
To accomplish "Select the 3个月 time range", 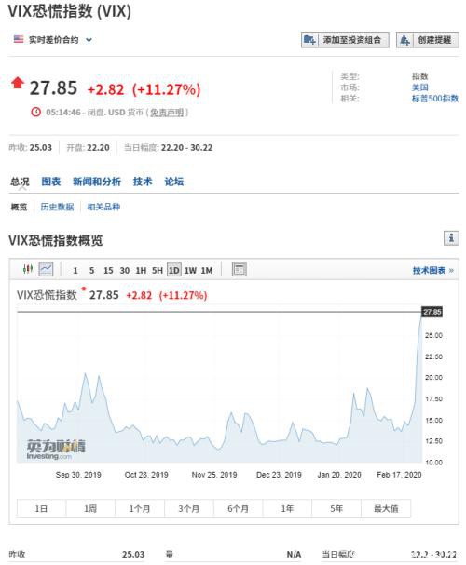I will coord(189,508).
